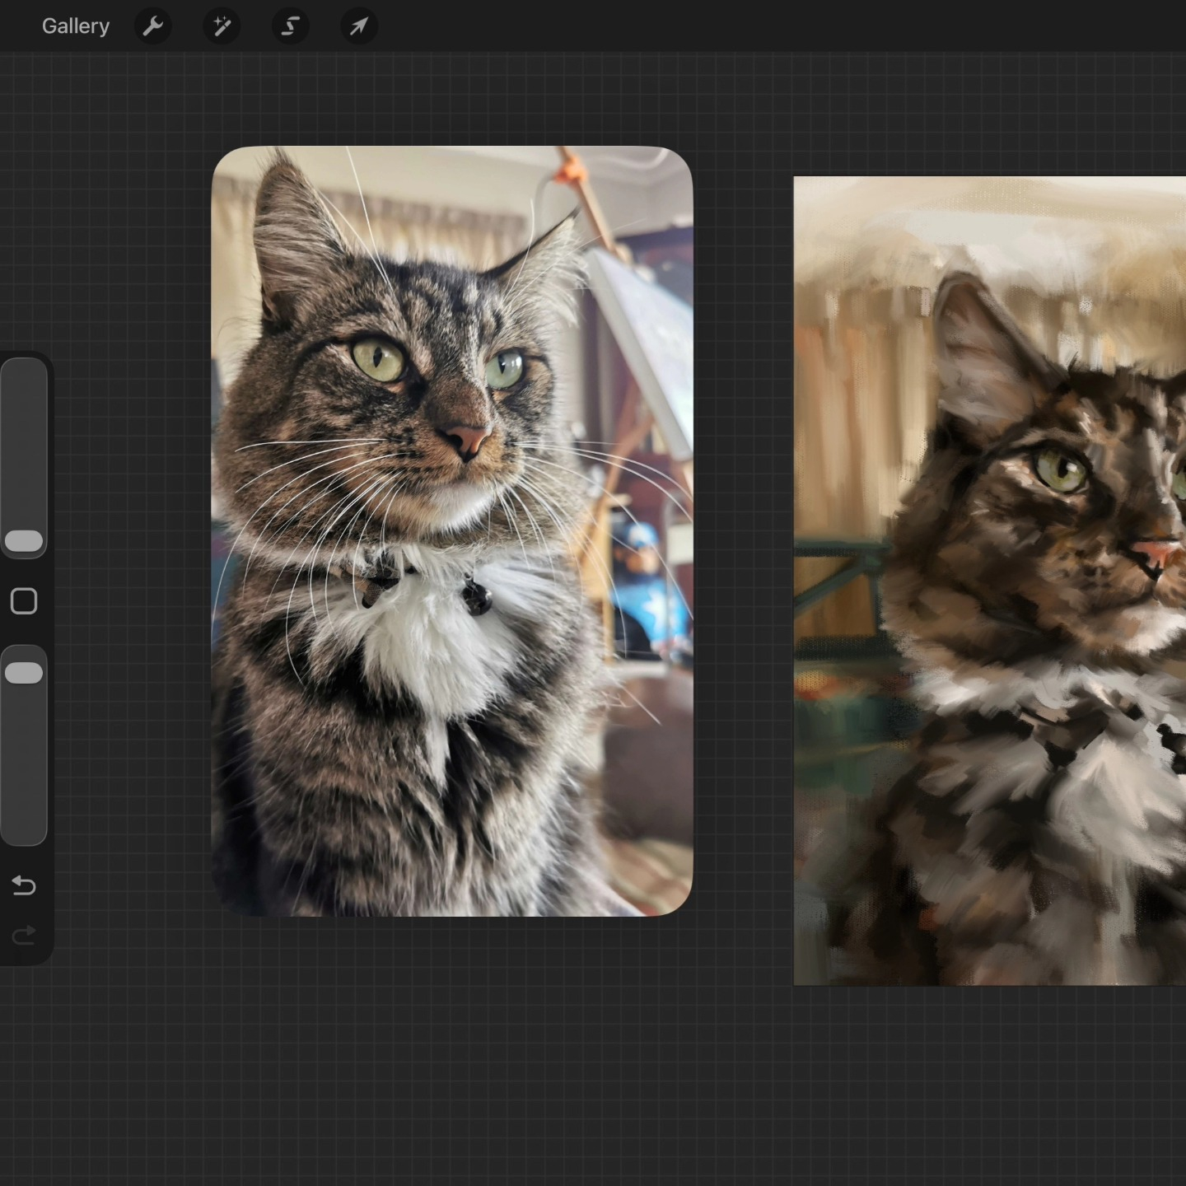Click the brush opacity slider handle
1186x1186 pixels.
click(x=24, y=673)
